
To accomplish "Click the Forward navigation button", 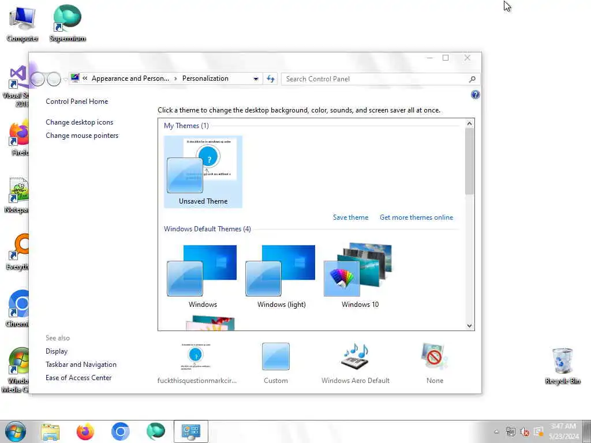I will click(x=54, y=78).
